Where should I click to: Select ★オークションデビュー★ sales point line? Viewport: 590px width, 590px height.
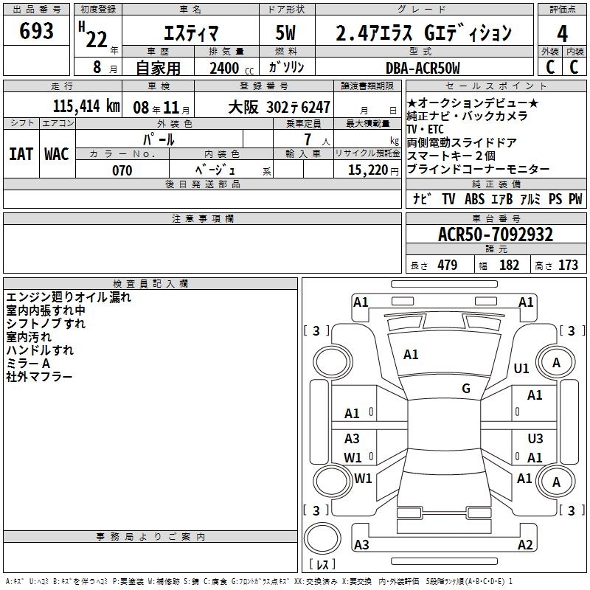472,103
